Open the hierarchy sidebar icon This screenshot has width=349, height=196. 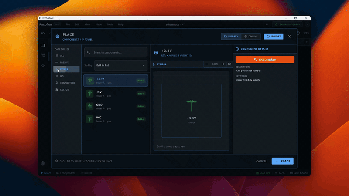[x=43, y=55]
